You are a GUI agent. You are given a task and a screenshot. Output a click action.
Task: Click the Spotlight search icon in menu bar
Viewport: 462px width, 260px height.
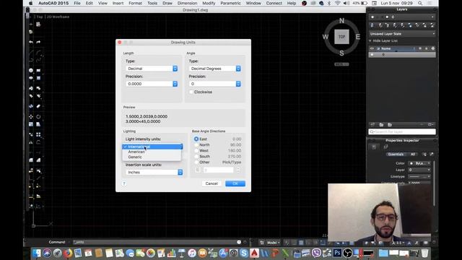coord(420,3)
